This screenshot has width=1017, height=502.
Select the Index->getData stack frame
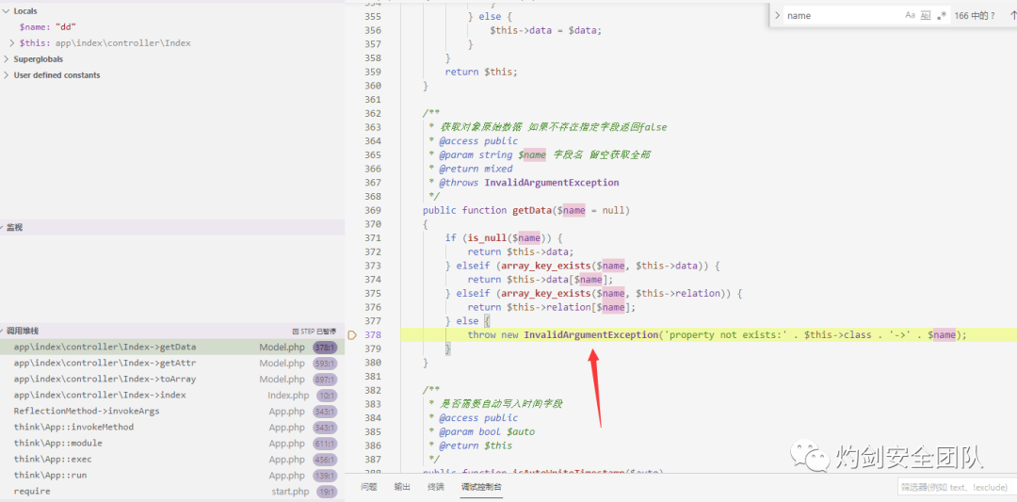[x=172, y=347]
